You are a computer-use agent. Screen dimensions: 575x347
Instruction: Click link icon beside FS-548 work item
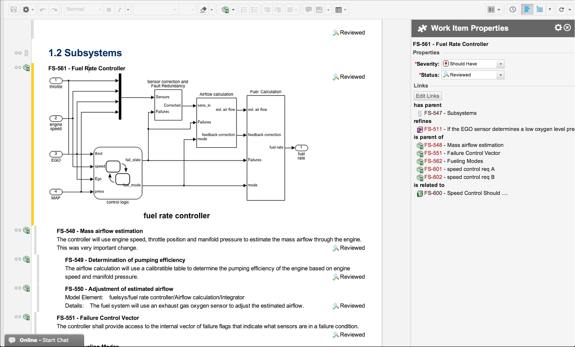tap(18, 231)
